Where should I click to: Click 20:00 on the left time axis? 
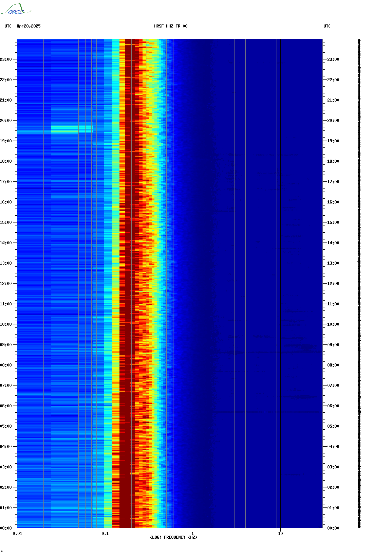tap(6, 121)
